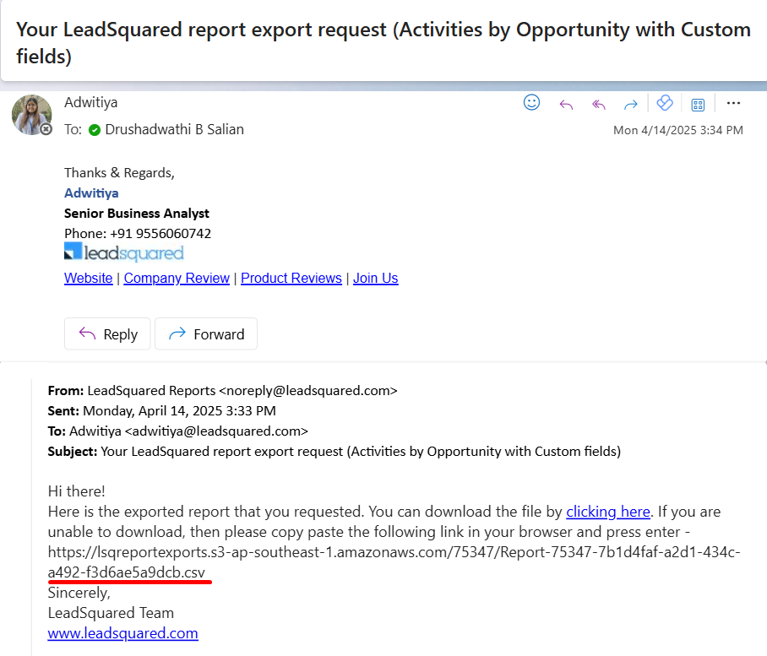This screenshot has width=767, height=656.
Task: Click recipient name Drushadwathi B Salian
Action: coord(174,129)
